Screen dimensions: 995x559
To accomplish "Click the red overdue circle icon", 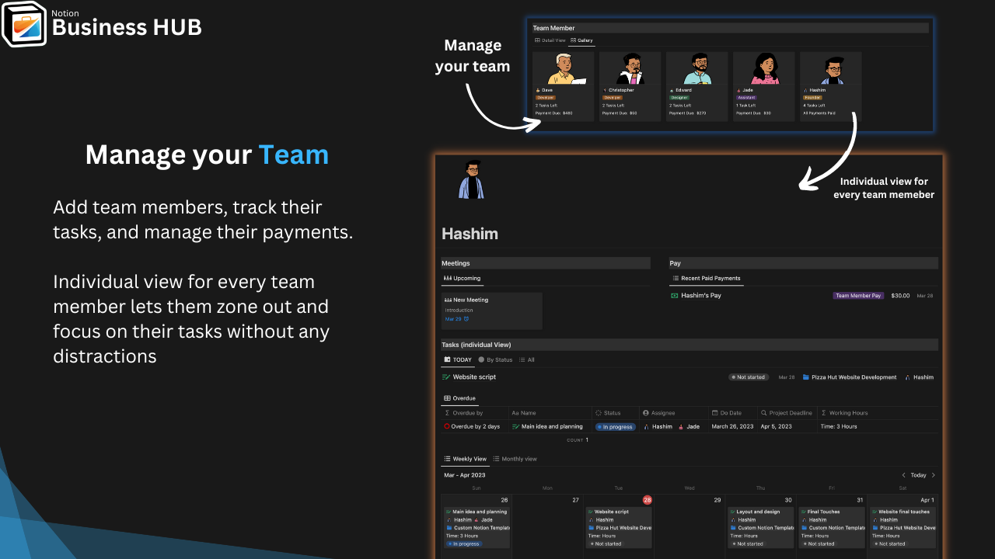I will (x=447, y=426).
